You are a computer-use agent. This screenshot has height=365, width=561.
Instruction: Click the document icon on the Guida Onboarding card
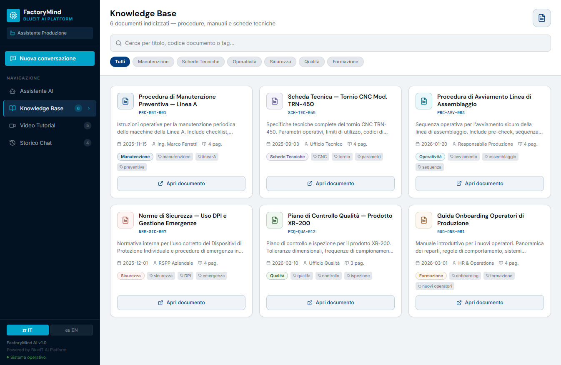tap(424, 220)
